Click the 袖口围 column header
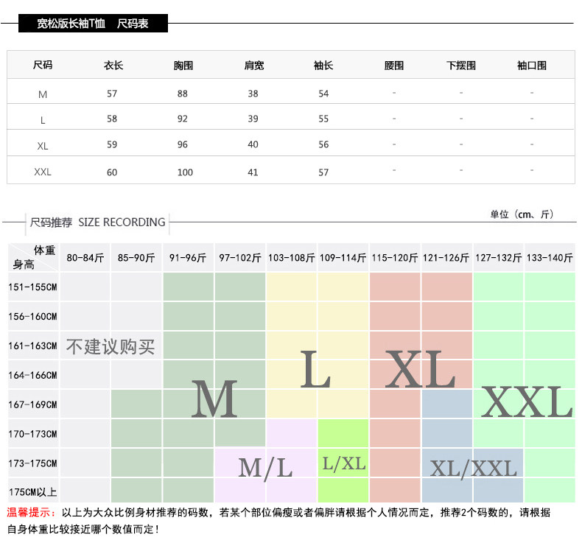The width and height of the screenshot is (582, 543). (532, 66)
